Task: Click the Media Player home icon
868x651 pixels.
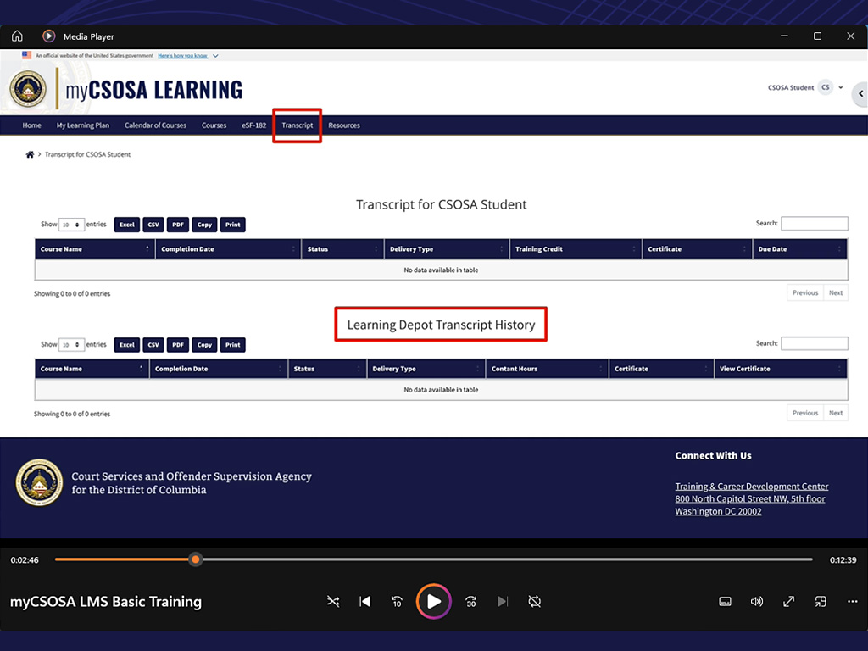Action: point(17,36)
